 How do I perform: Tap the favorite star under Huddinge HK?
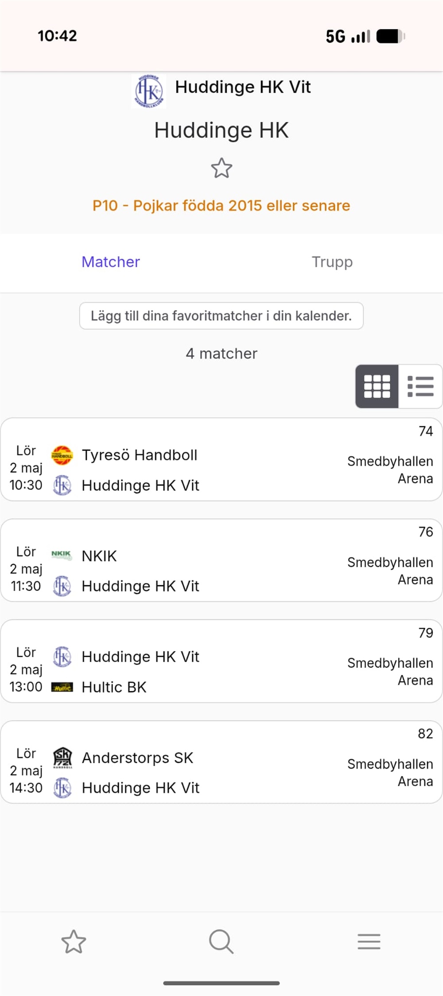coord(221,168)
